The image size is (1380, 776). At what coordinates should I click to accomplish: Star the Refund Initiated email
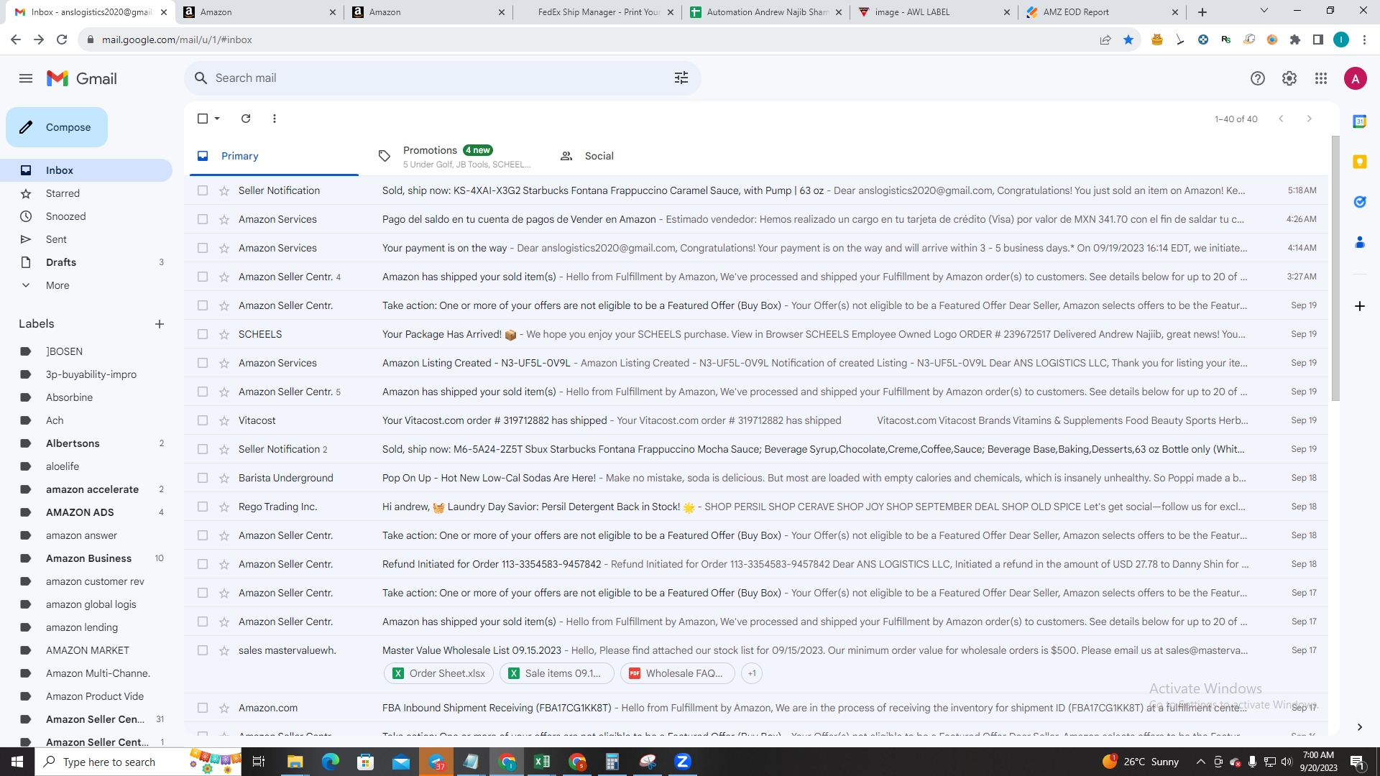tap(224, 564)
